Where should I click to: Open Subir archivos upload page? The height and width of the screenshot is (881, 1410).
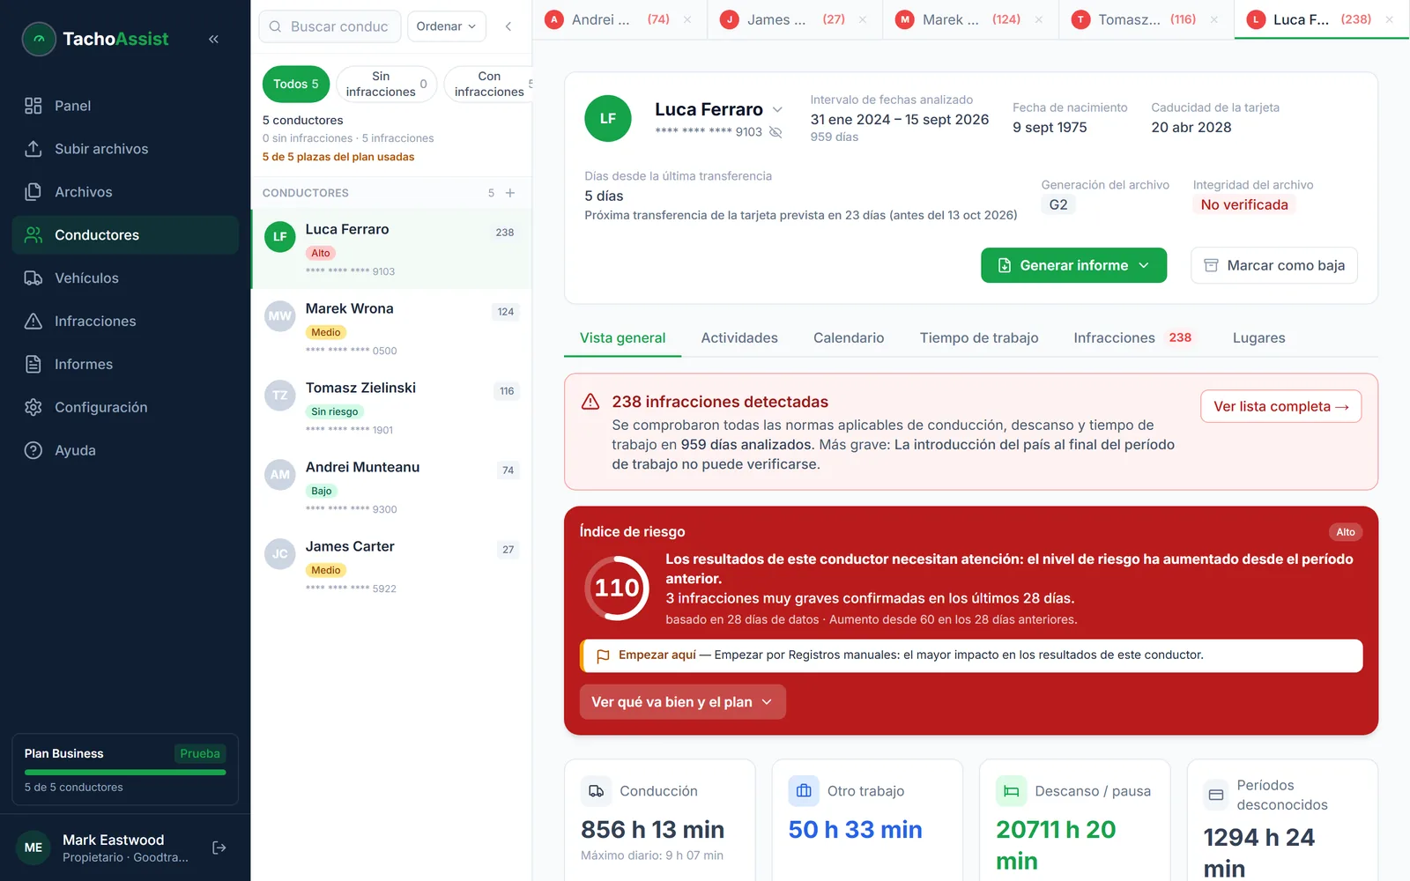125,149
